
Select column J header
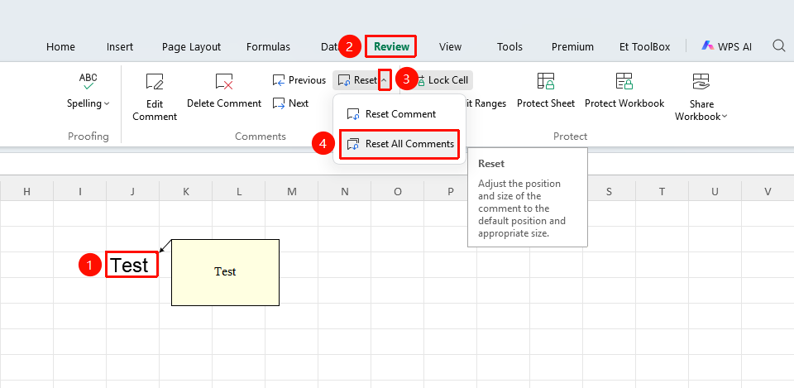(132, 191)
